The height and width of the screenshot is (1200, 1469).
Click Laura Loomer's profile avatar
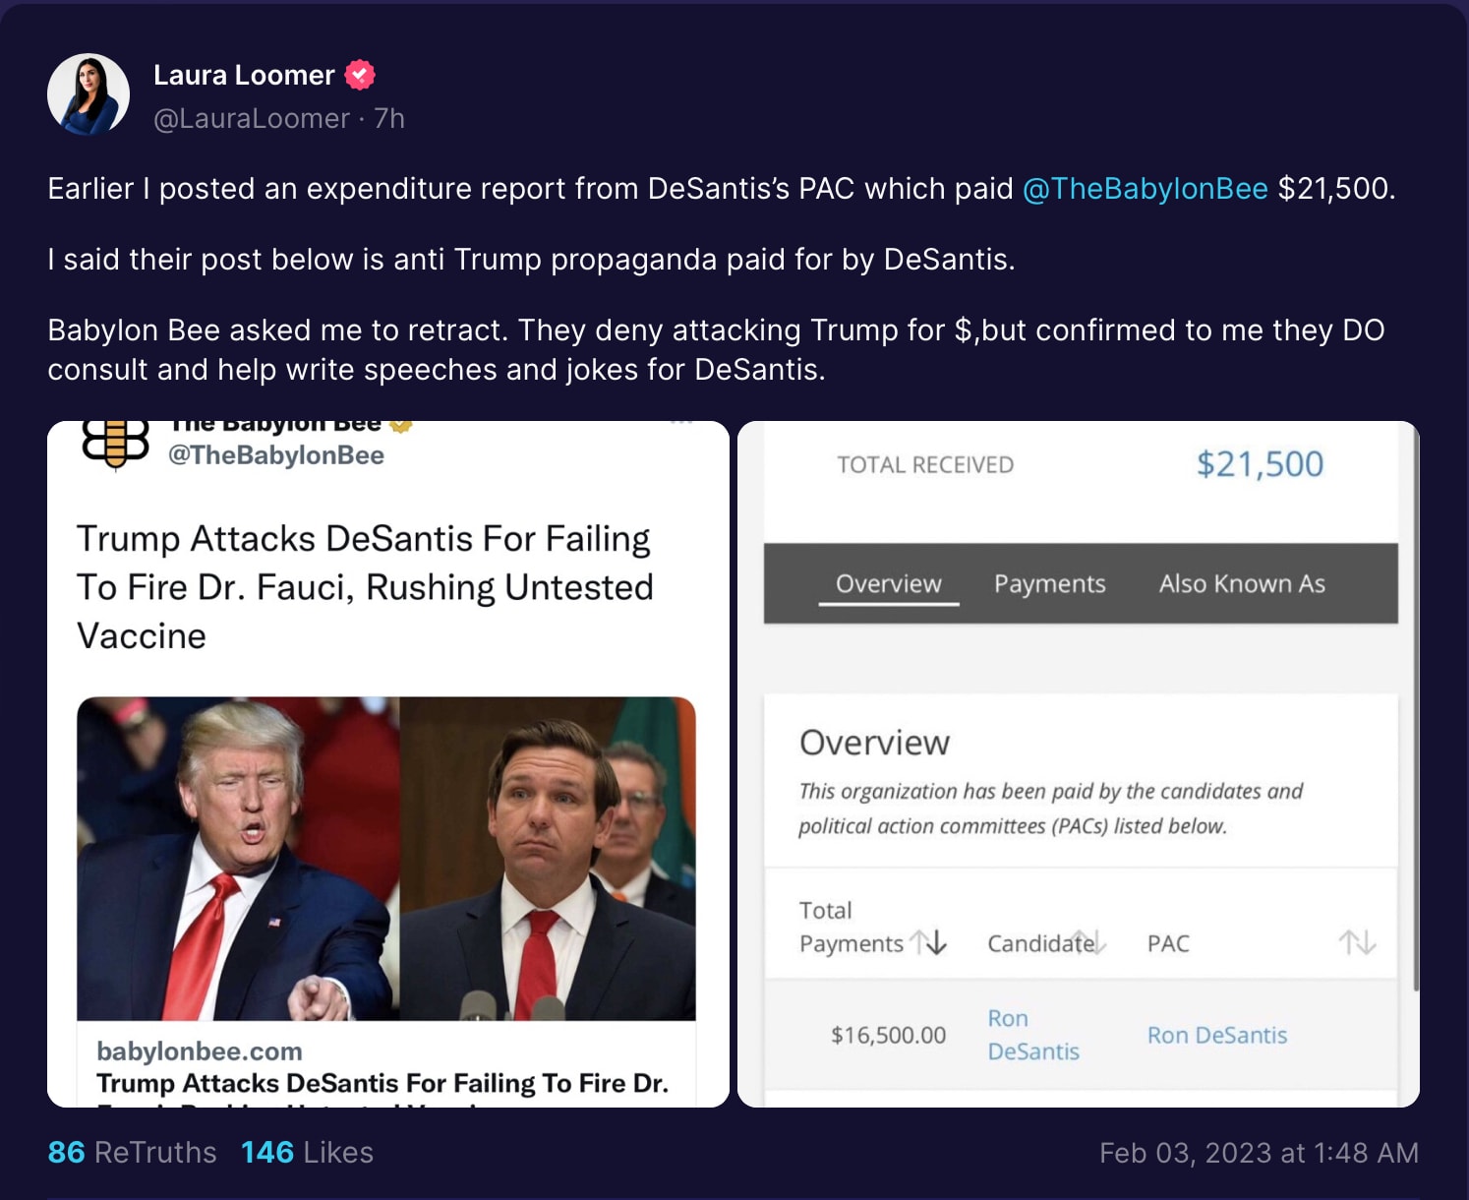(88, 94)
